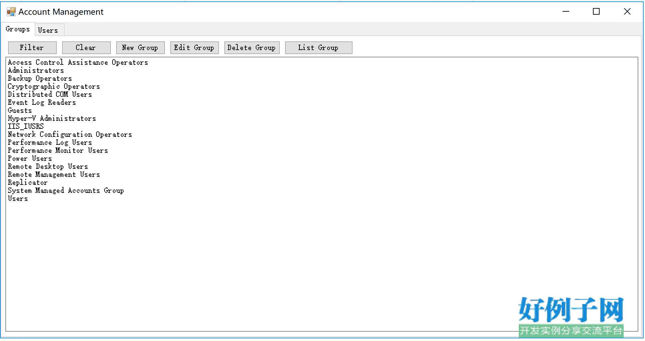Select Performance Monitor Users entry

click(x=58, y=150)
